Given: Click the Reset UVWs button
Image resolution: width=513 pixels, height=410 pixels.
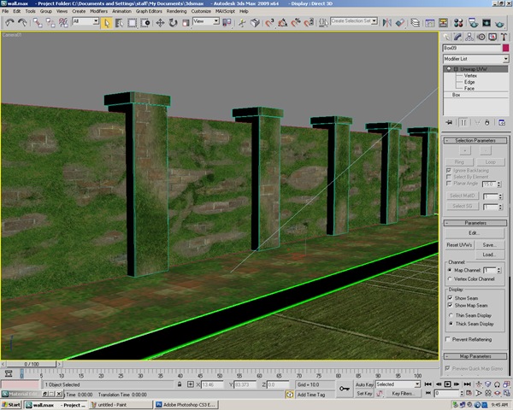Looking at the screenshot, I should pyautogui.click(x=461, y=244).
